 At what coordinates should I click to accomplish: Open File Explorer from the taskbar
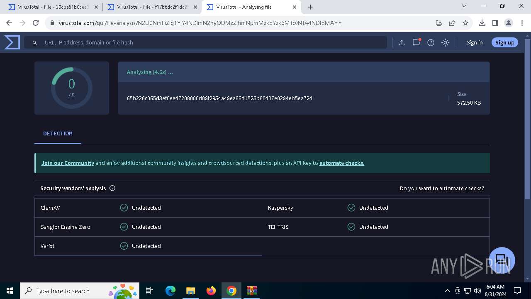[190, 291]
